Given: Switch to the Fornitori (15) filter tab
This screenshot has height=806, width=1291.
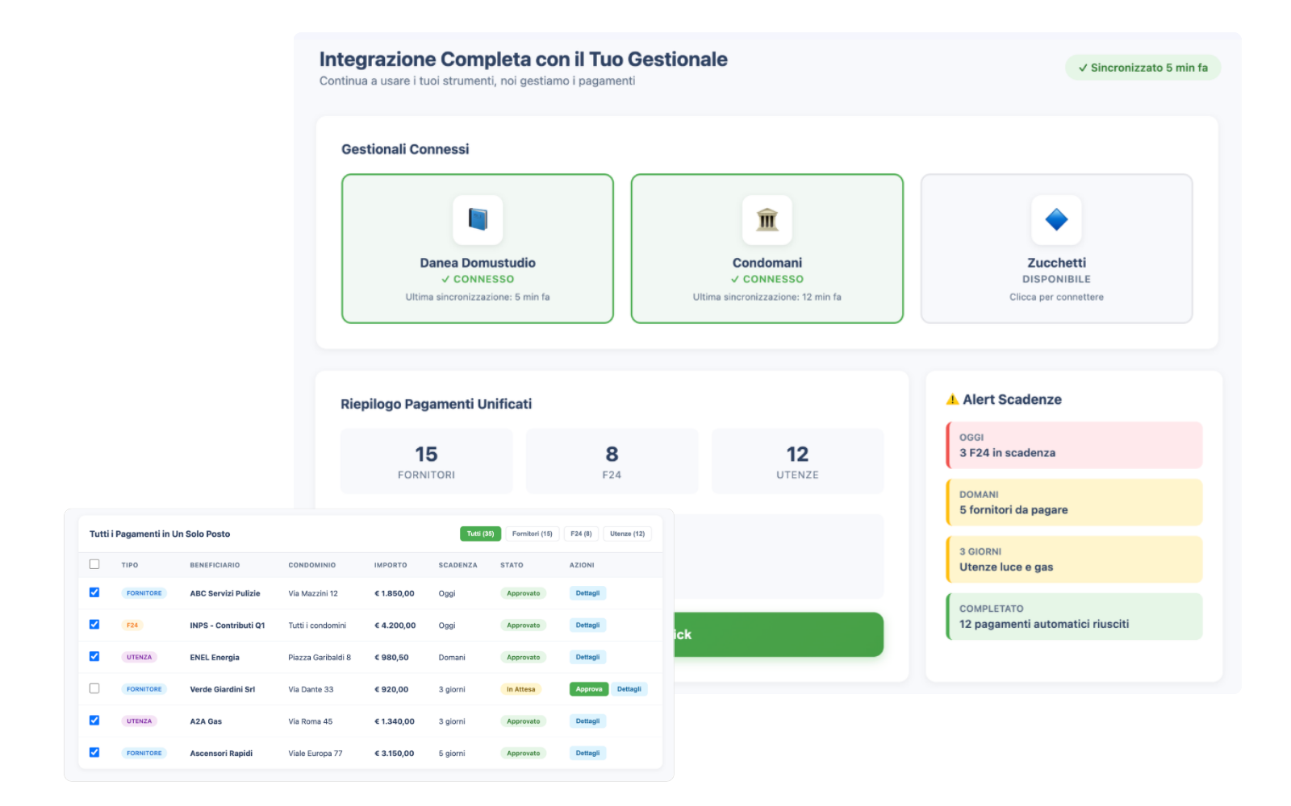Looking at the screenshot, I should coord(532,534).
